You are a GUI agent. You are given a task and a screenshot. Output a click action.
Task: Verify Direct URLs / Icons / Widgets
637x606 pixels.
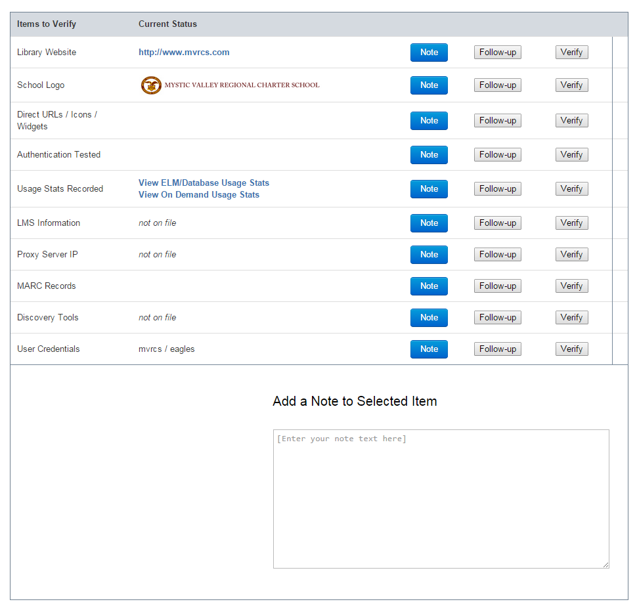coord(571,121)
